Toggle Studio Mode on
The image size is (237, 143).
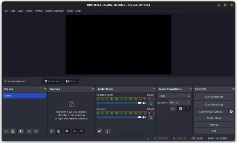214,118
